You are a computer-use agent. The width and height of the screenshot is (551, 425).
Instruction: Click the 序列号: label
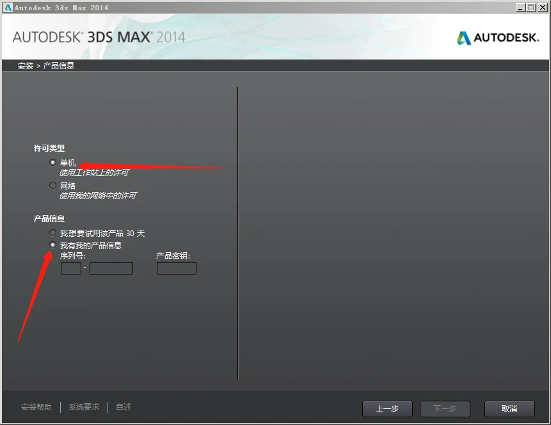(x=73, y=256)
